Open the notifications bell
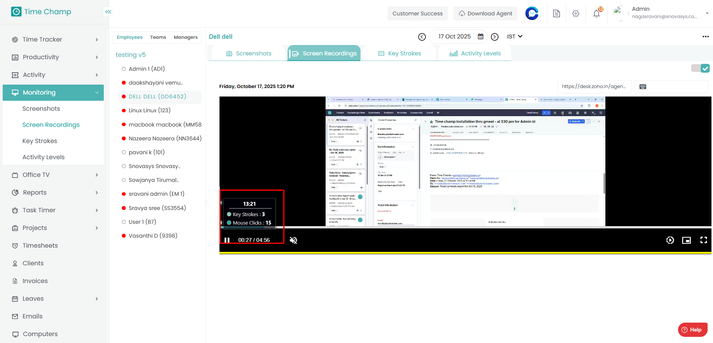The height and width of the screenshot is (343, 713). tap(596, 14)
